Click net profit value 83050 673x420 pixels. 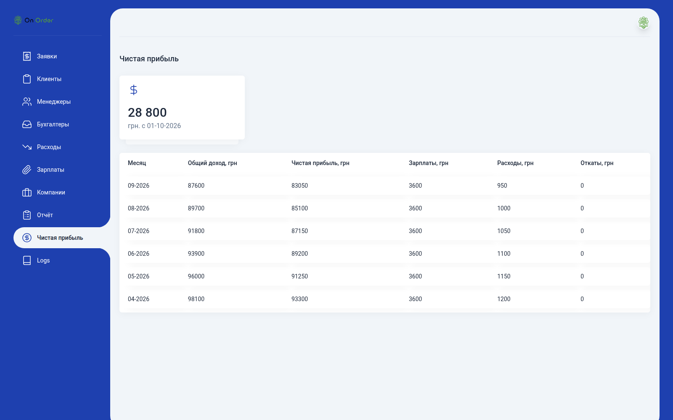[x=300, y=186]
